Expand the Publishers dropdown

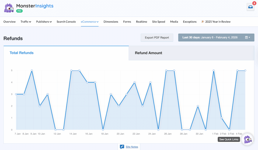click(x=44, y=22)
